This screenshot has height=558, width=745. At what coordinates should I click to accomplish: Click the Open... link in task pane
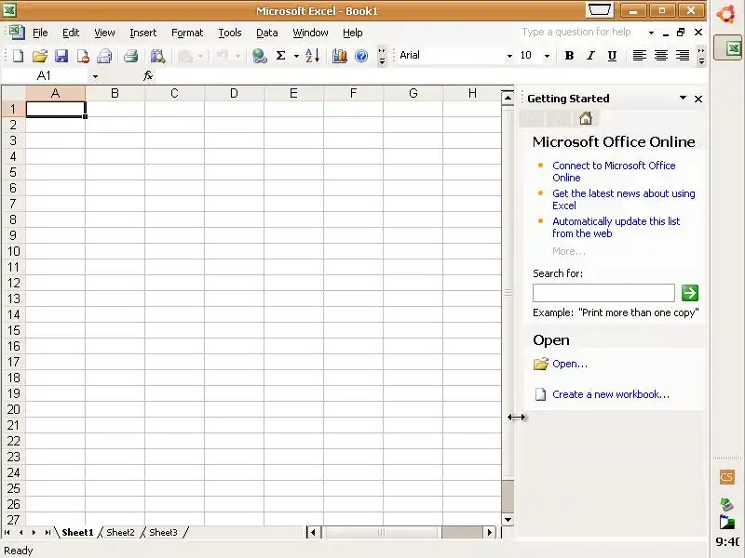pyautogui.click(x=569, y=364)
